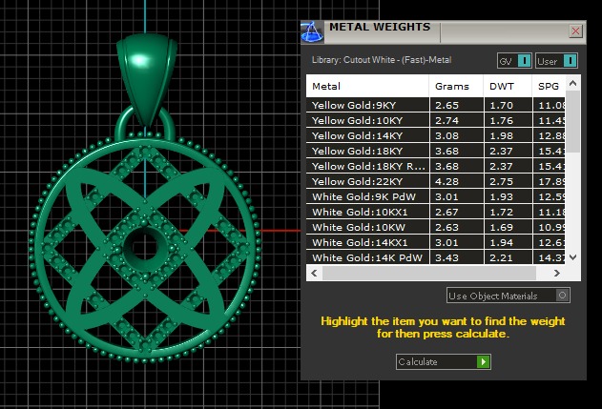Click the 2.65 grams value for 9KY
The image size is (602, 409).
[446, 105]
